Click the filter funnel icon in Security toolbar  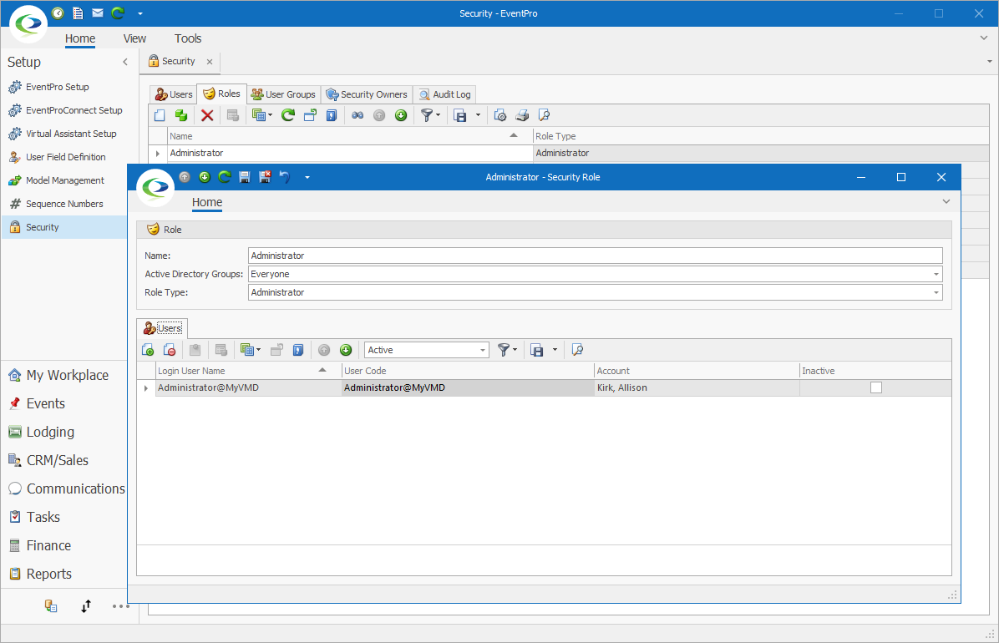coord(427,115)
